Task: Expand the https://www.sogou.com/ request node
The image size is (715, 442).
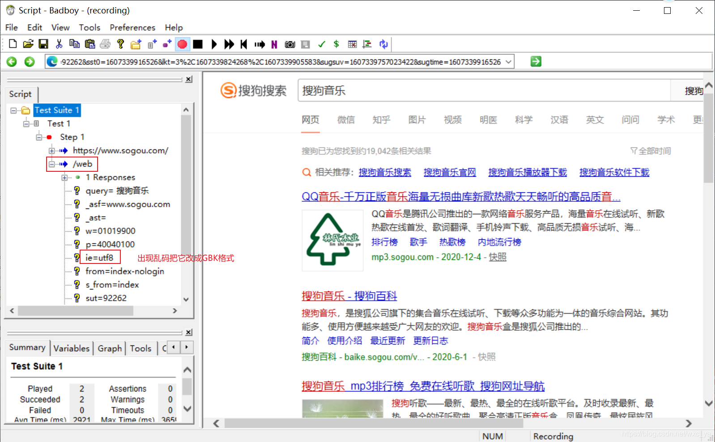Action: click(x=52, y=150)
